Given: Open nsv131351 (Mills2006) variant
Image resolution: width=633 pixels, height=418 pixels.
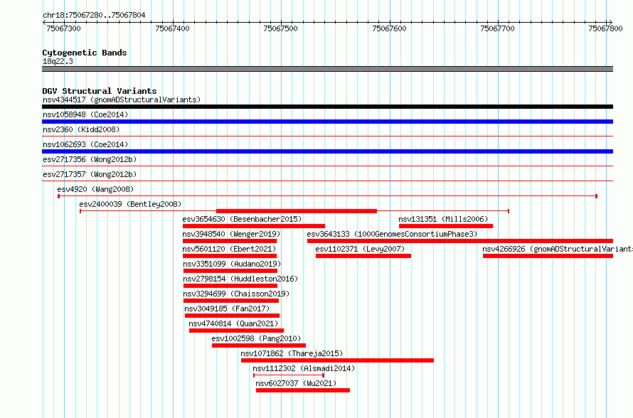Looking at the screenshot, I should click(x=443, y=219).
